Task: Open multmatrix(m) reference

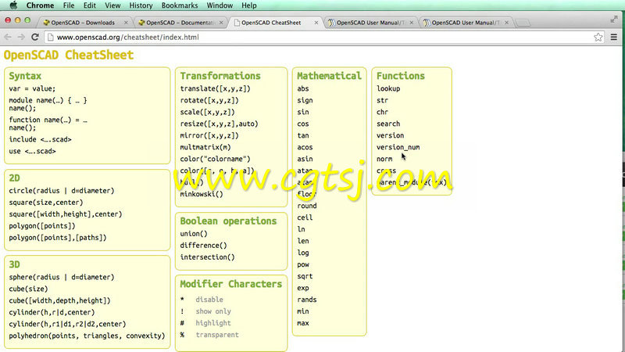Action: pyautogui.click(x=205, y=147)
